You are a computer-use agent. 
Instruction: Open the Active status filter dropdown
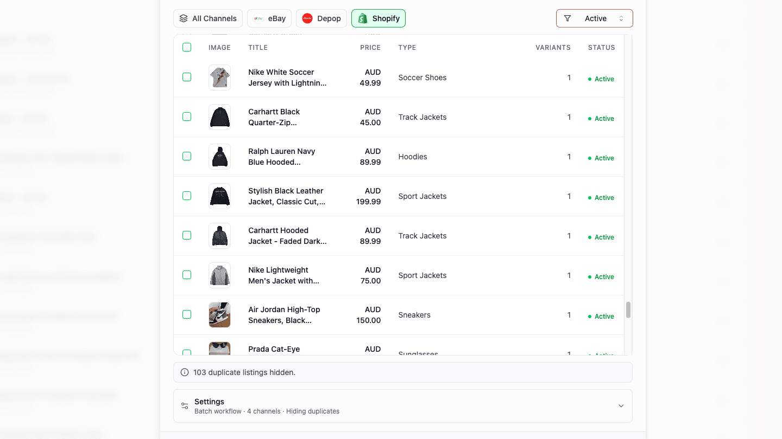[x=595, y=18]
